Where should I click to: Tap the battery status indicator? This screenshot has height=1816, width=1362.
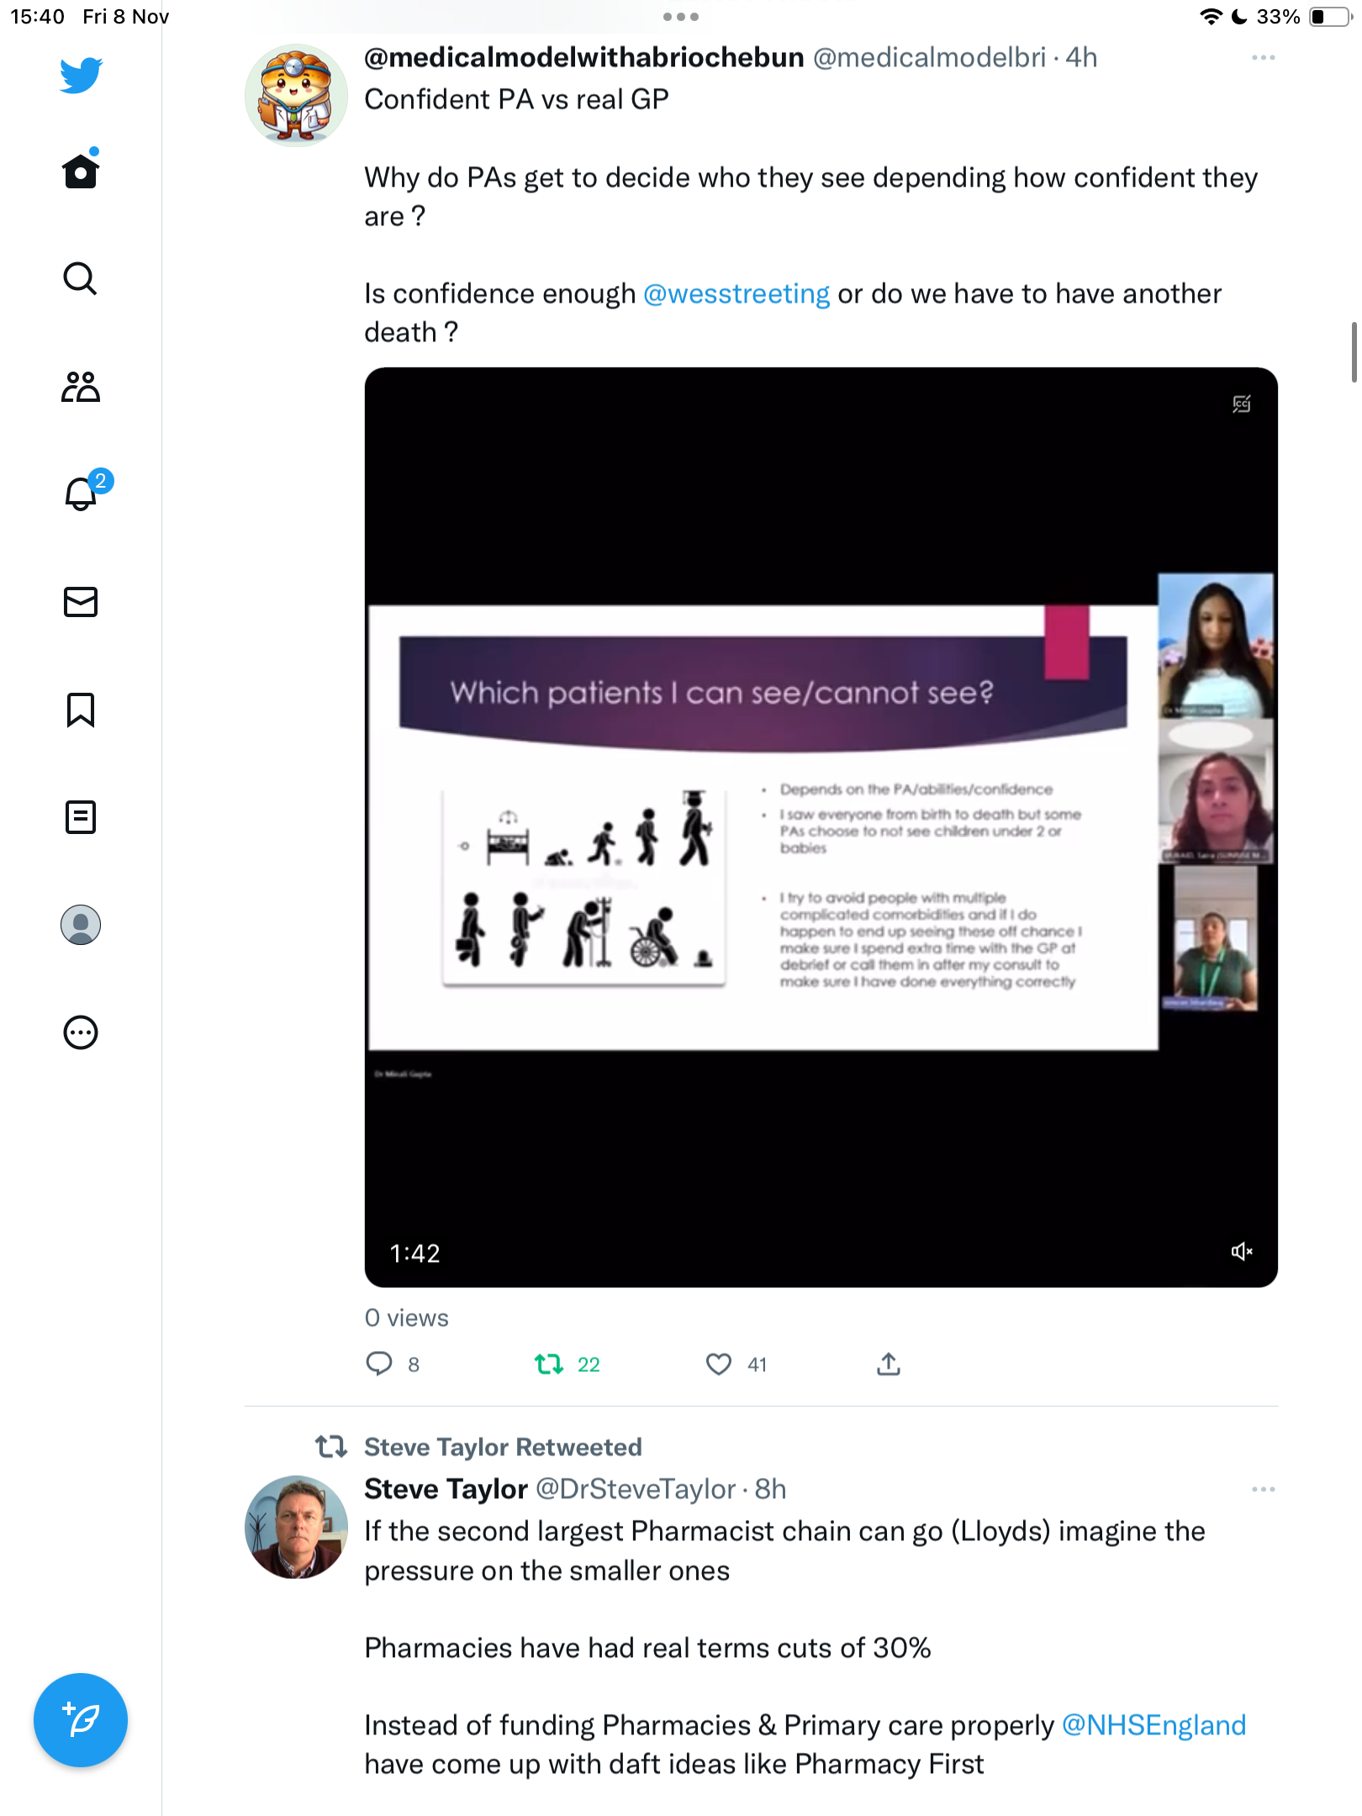click(1330, 17)
